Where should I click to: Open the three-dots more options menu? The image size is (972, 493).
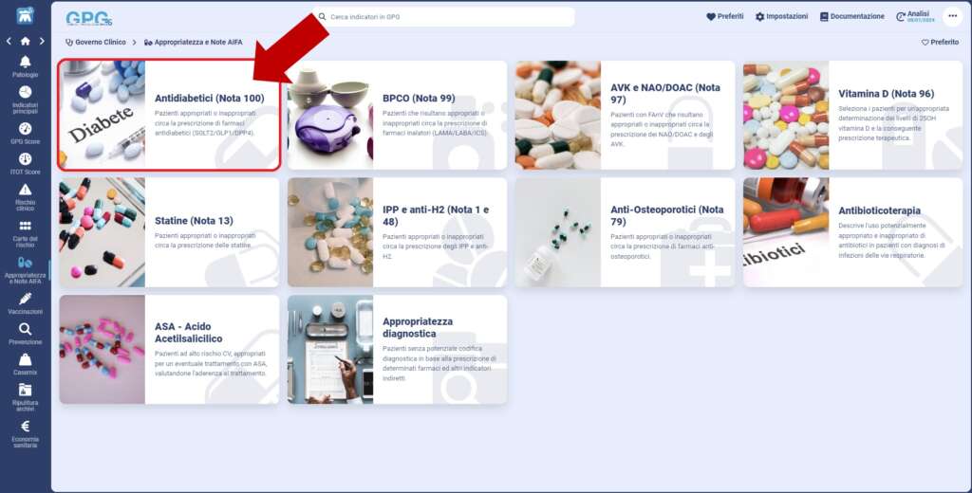(952, 16)
